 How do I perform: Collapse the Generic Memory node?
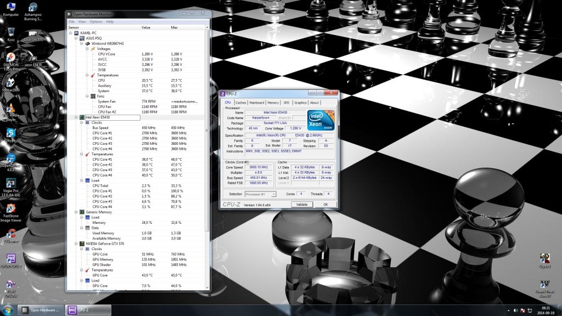76,211
